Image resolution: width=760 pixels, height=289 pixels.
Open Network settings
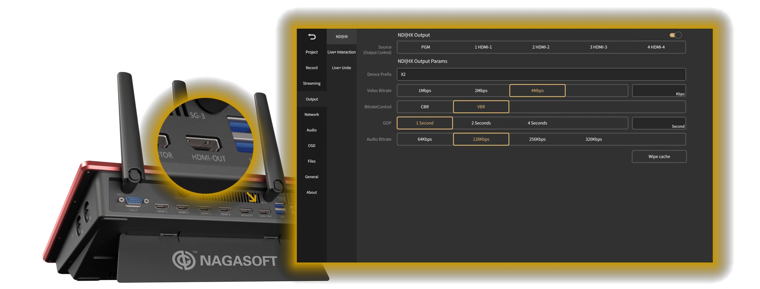point(312,115)
